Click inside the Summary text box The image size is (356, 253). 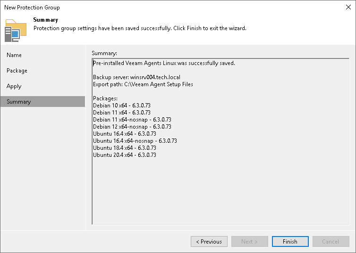(220, 141)
